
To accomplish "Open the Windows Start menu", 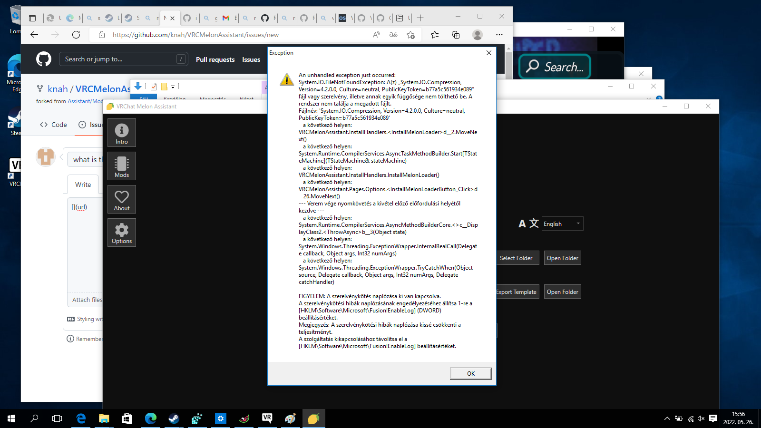I will coord(11,418).
